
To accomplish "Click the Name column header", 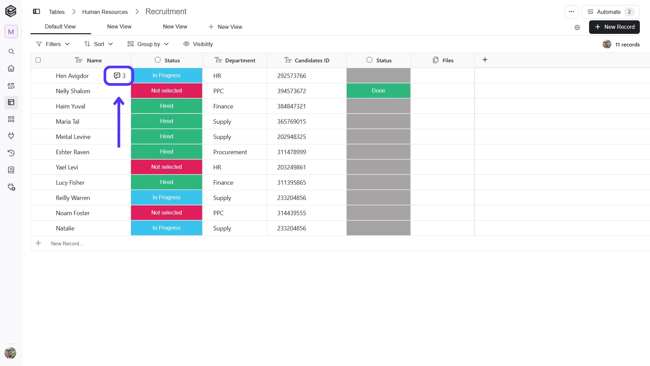I will (x=88, y=60).
